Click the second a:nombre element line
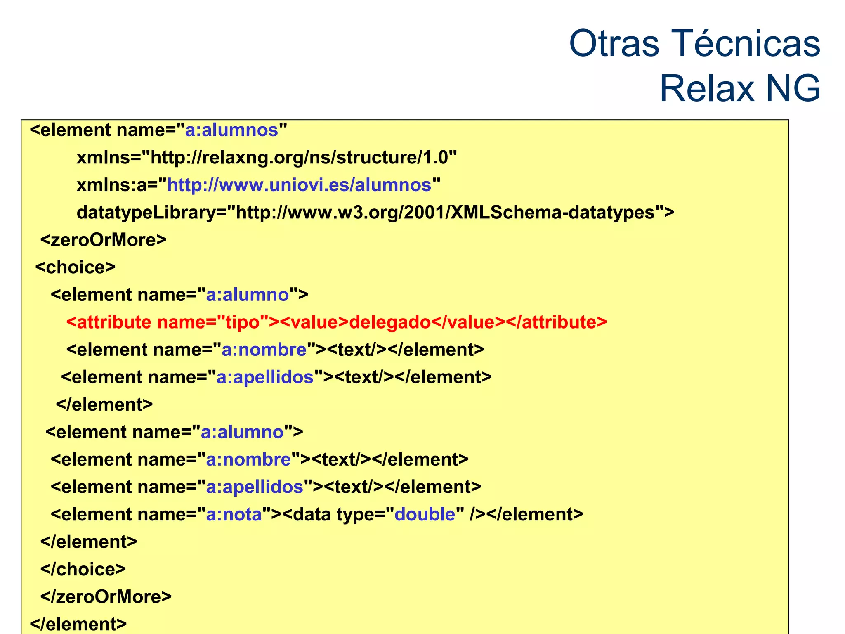This screenshot has width=845, height=634. [x=260, y=459]
